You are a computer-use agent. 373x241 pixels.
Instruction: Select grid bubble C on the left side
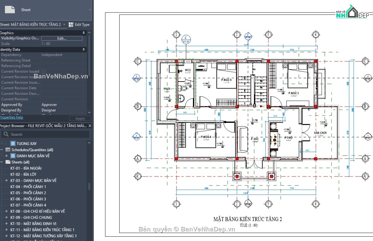(138, 61)
